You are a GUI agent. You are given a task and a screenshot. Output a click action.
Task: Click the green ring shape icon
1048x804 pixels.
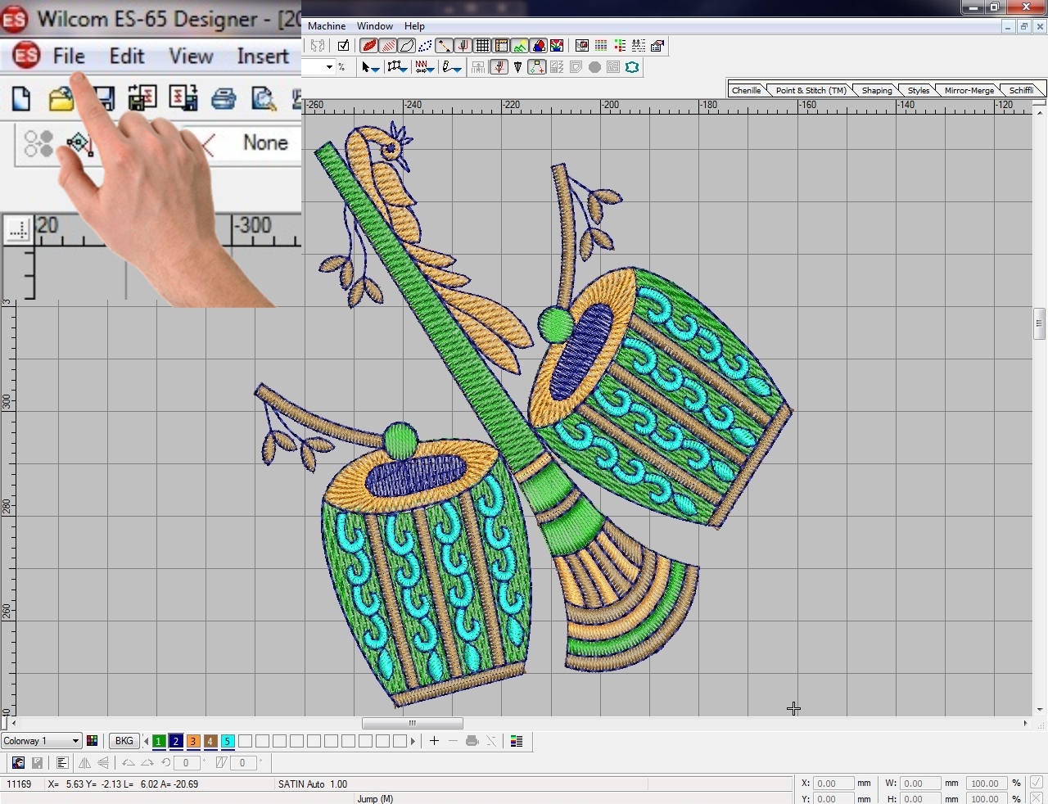tap(632, 67)
